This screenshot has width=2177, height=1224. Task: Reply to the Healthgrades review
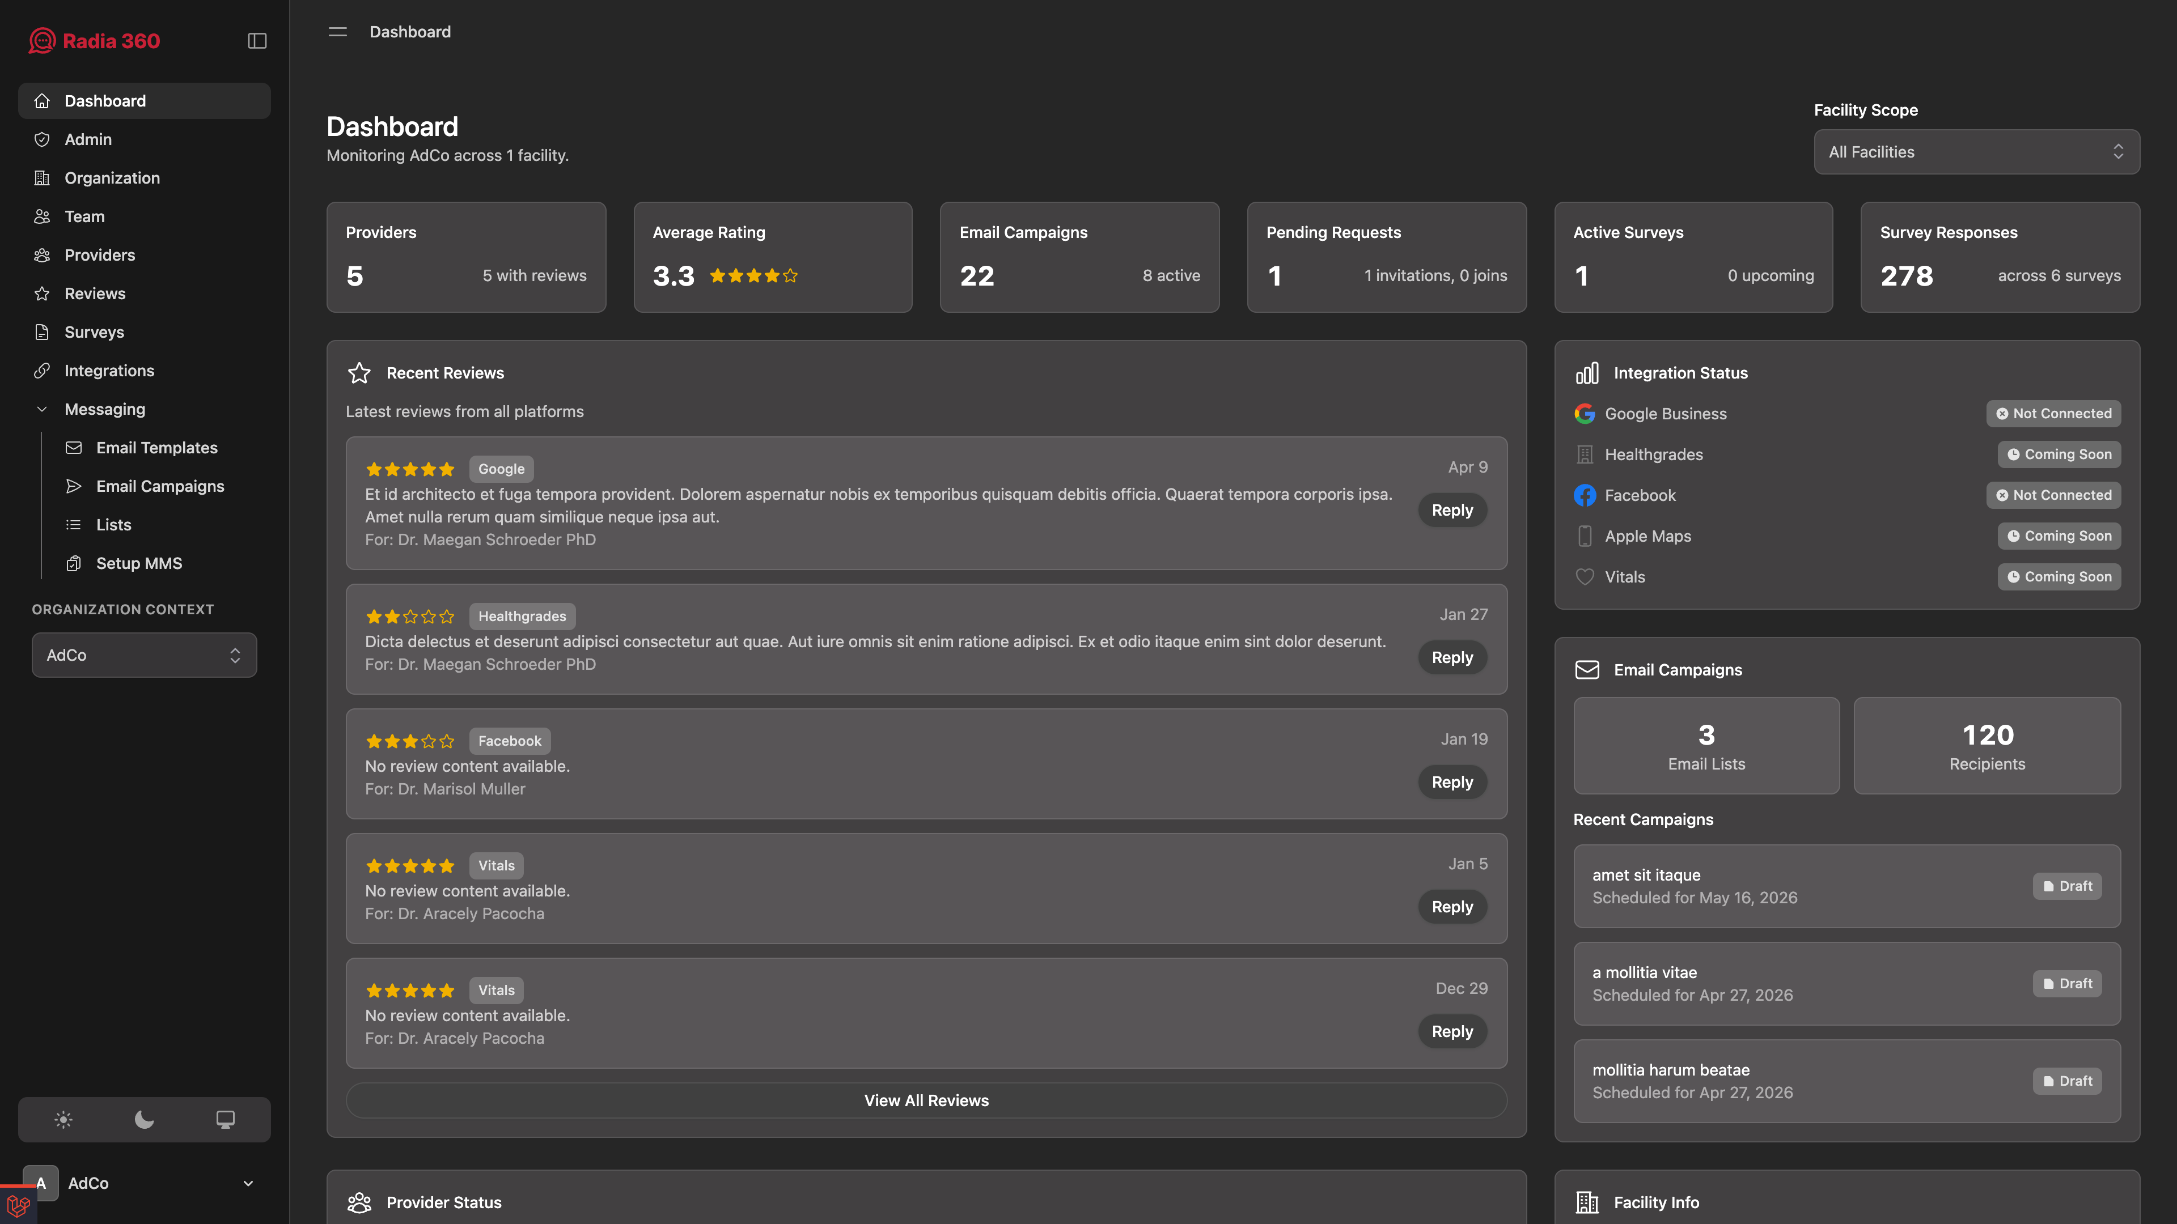coord(1452,656)
